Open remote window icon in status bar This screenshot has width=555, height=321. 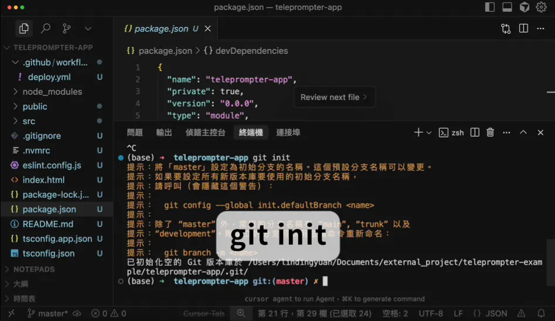pos(11,313)
